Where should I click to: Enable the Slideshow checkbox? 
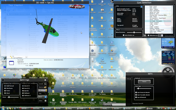tap(148, 35)
